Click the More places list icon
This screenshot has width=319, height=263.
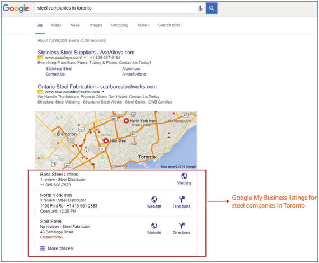42,248
